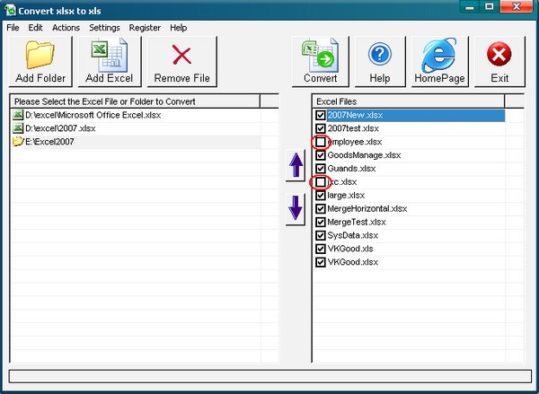Enable the unchecked rcc.xlsx checkbox

pyautogui.click(x=321, y=182)
